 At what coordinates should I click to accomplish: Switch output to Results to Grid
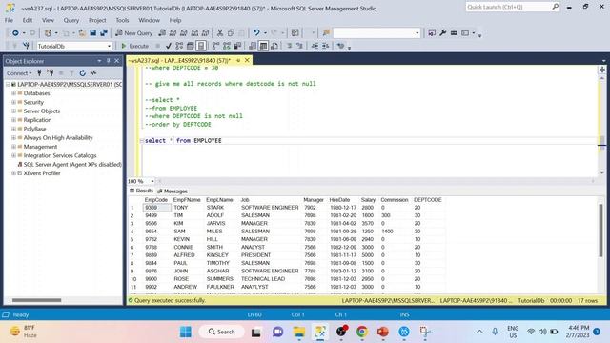[x=263, y=46]
